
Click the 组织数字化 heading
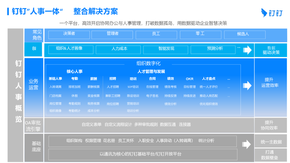pos(148,63)
